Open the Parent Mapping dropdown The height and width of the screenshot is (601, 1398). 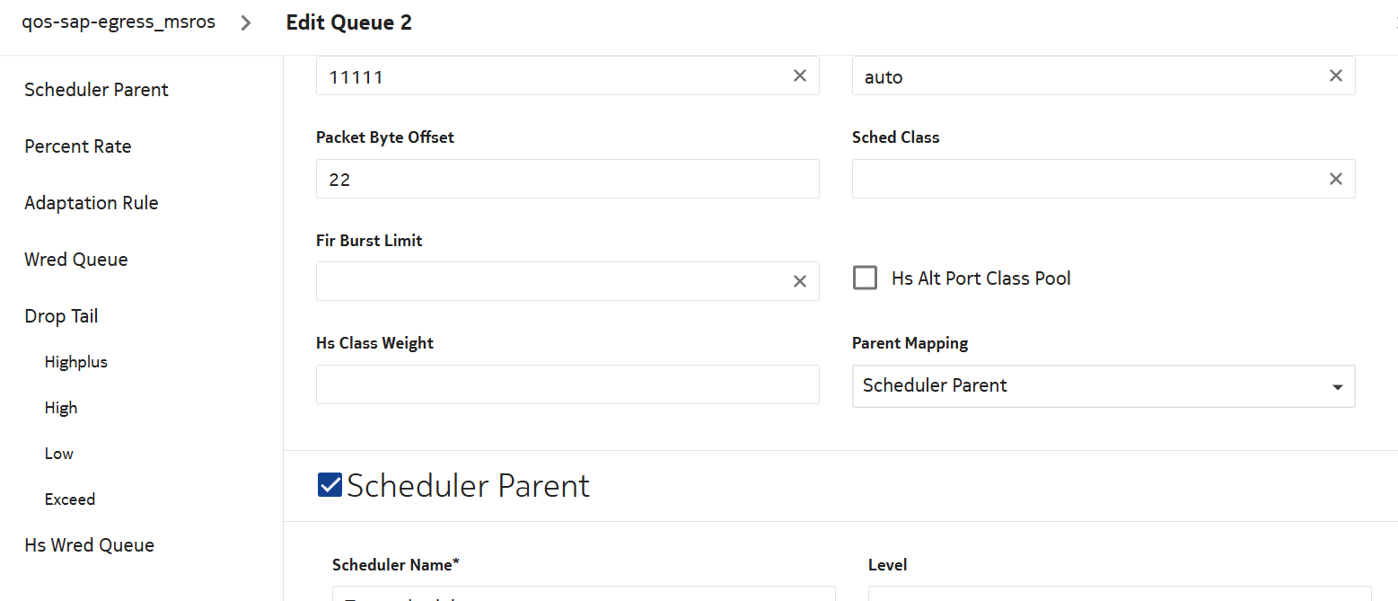(x=1103, y=385)
